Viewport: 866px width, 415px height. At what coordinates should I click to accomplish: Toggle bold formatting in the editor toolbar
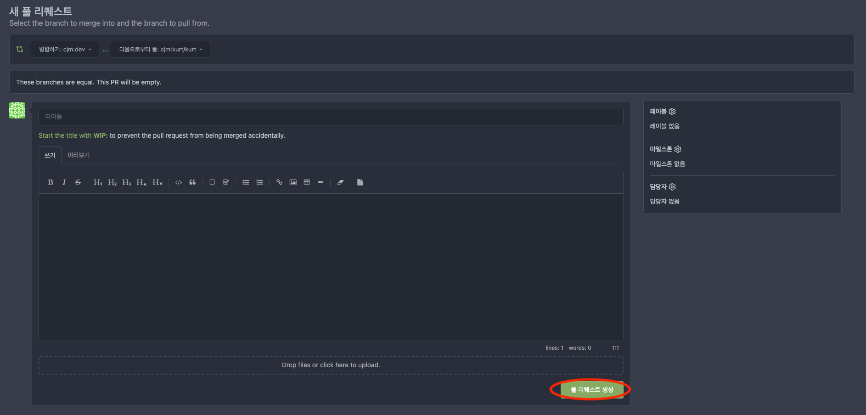click(x=51, y=182)
